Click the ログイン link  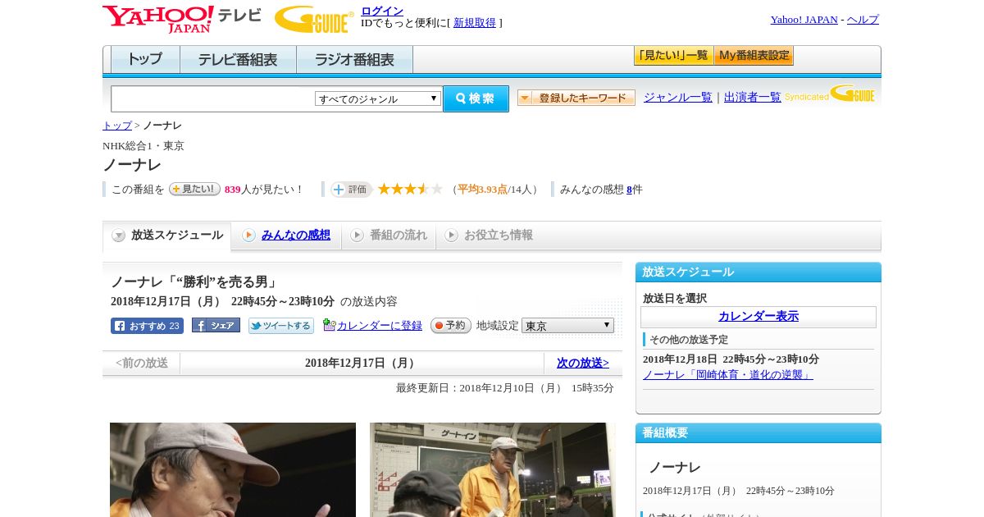[x=382, y=11]
